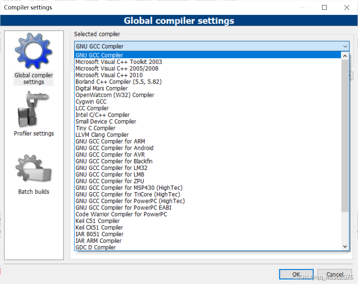Pick GNU GCC Compiler for Blackfin
The height and width of the screenshot is (284, 358).
(x=208, y=161)
